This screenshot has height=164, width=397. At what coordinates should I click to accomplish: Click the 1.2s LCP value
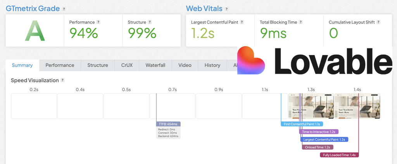[203, 33]
